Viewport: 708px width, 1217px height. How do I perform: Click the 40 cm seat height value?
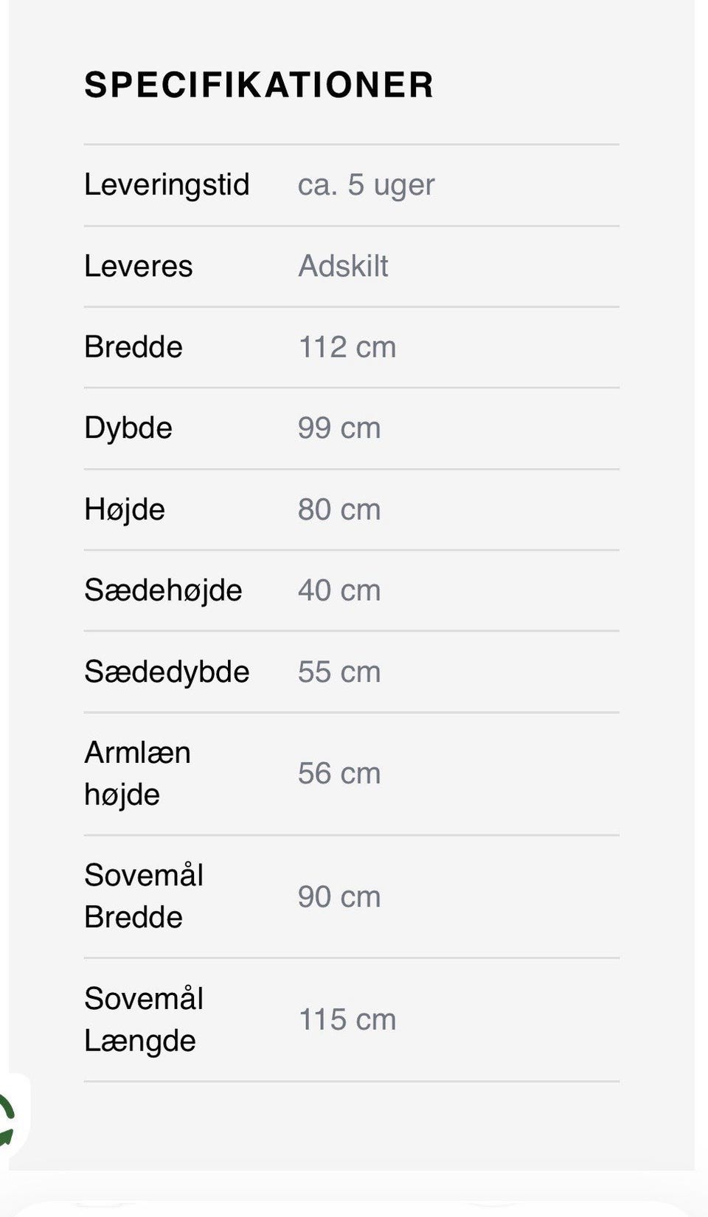click(x=339, y=590)
